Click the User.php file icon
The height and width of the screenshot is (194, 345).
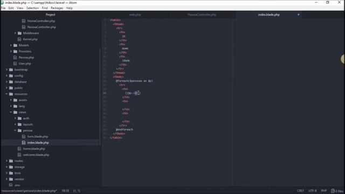point(15,64)
